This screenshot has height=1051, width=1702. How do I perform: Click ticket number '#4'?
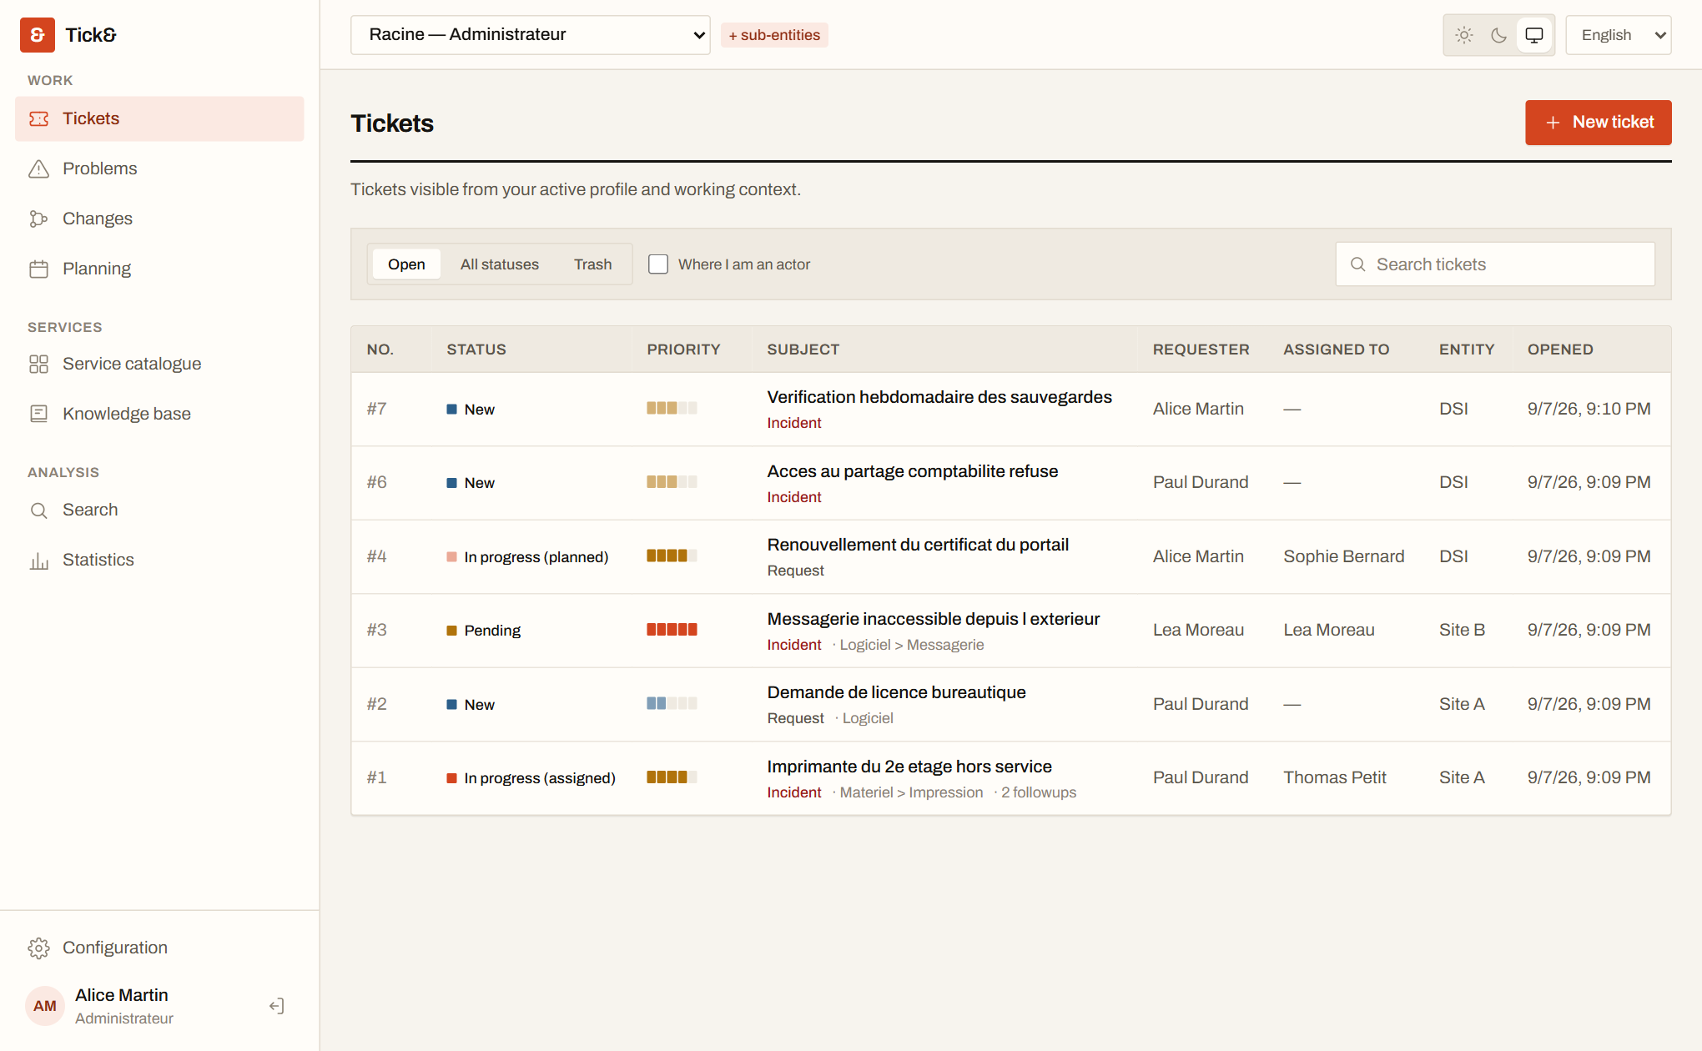[377, 556]
